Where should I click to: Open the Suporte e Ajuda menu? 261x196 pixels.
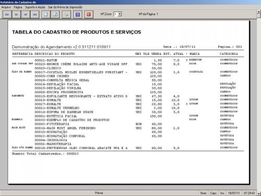[35, 7]
